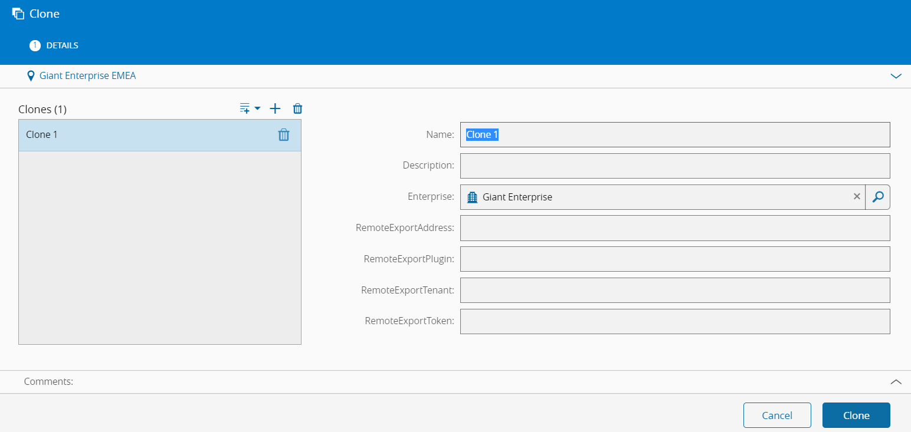
Task: Open the add multiple clones list dropdown
Action: [x=250, y=108]
